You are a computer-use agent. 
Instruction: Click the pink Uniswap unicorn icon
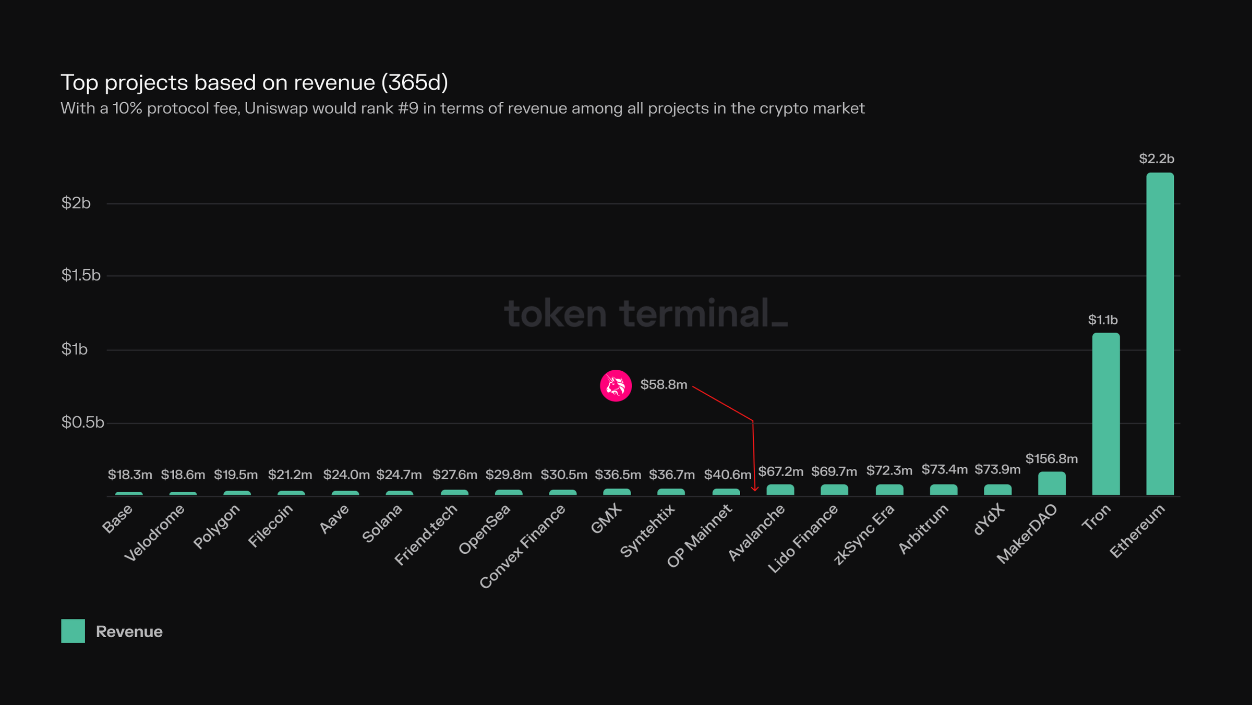tap(616, 386)
